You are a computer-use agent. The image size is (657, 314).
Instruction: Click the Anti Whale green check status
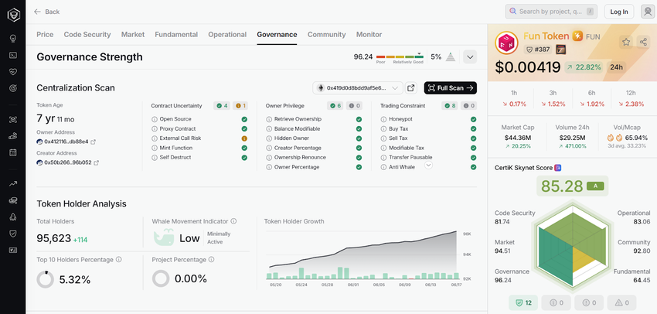pos(473,167)
